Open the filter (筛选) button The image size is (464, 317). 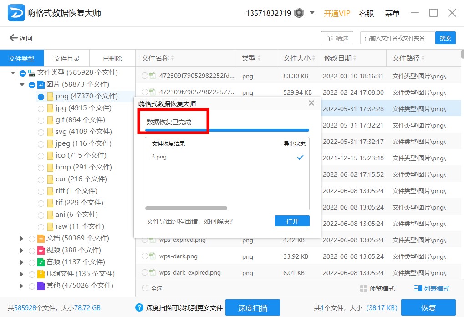337,38
